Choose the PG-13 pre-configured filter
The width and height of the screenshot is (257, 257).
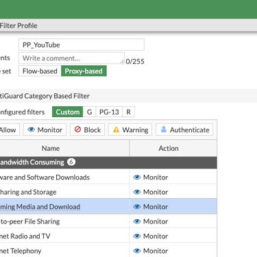[x=109, y=112]
